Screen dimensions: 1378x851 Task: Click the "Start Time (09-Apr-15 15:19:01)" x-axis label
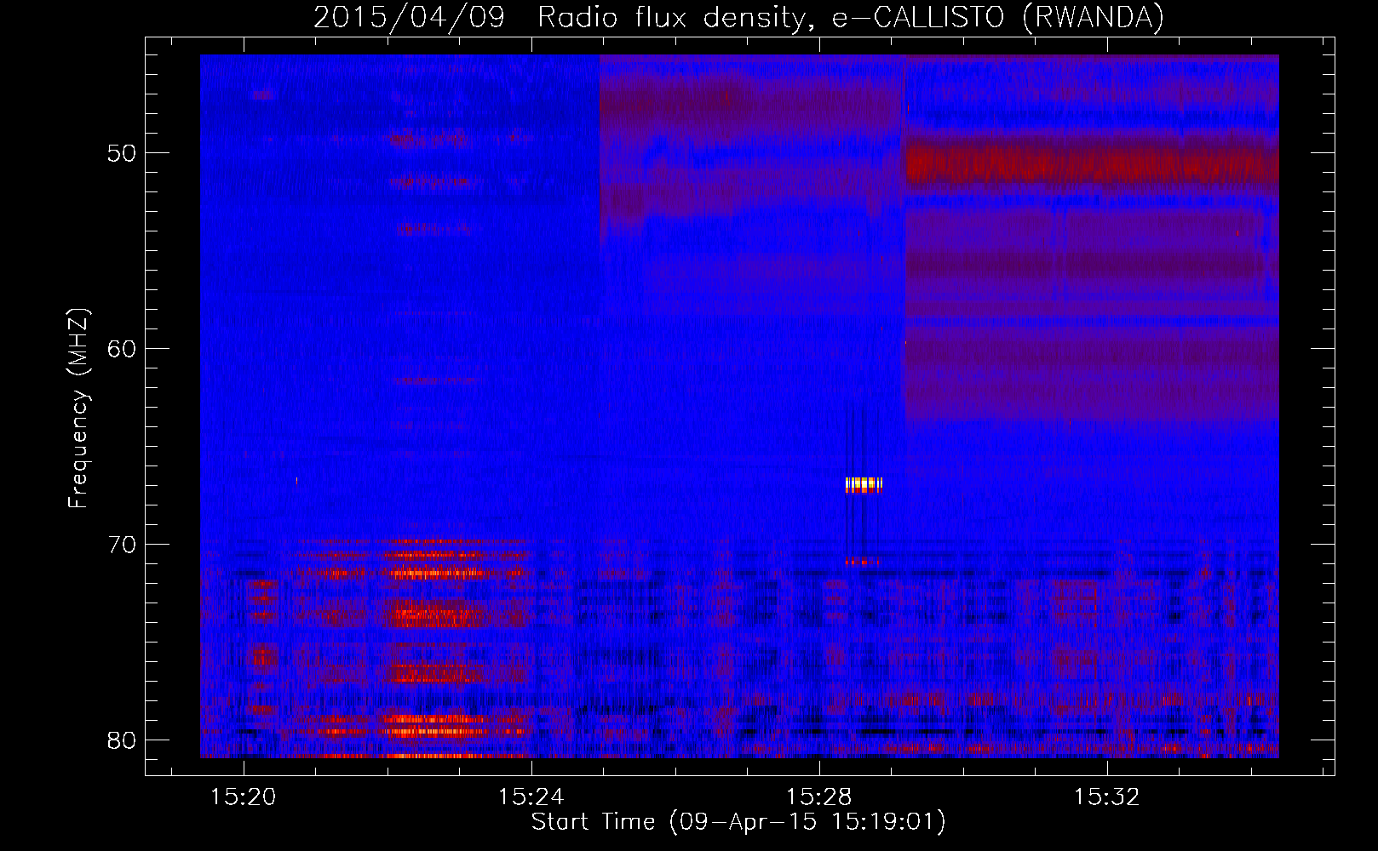pyautogui.click(x=738, y=822)
